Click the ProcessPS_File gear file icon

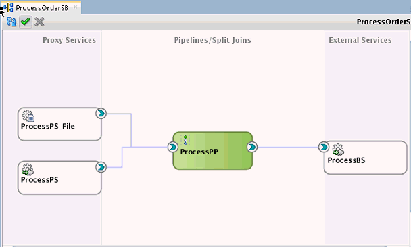[x=28, y=116]
